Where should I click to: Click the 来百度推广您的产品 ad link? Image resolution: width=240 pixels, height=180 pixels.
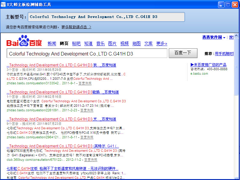click(208, 65)
